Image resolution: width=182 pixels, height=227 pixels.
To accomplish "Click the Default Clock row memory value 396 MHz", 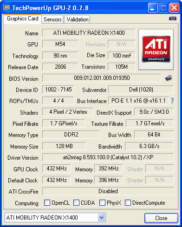I will pos(109,180).
